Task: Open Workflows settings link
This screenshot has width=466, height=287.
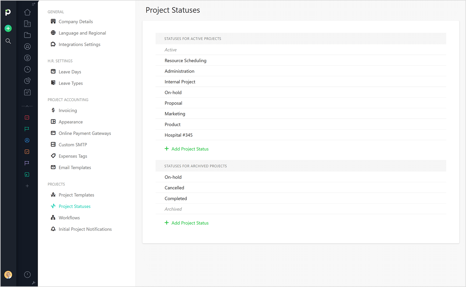Action: click(x=69, y=217)
